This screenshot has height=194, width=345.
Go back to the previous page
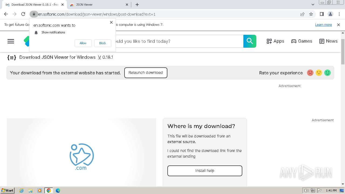click(x=6, y=14)
